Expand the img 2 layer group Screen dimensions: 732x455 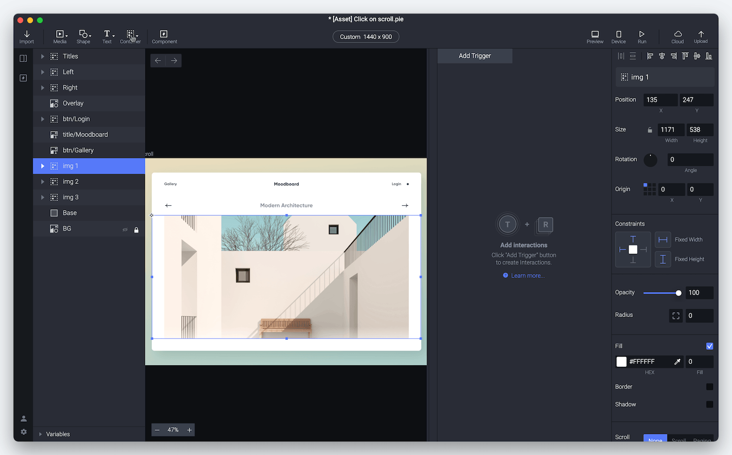[x=42, y=182]
